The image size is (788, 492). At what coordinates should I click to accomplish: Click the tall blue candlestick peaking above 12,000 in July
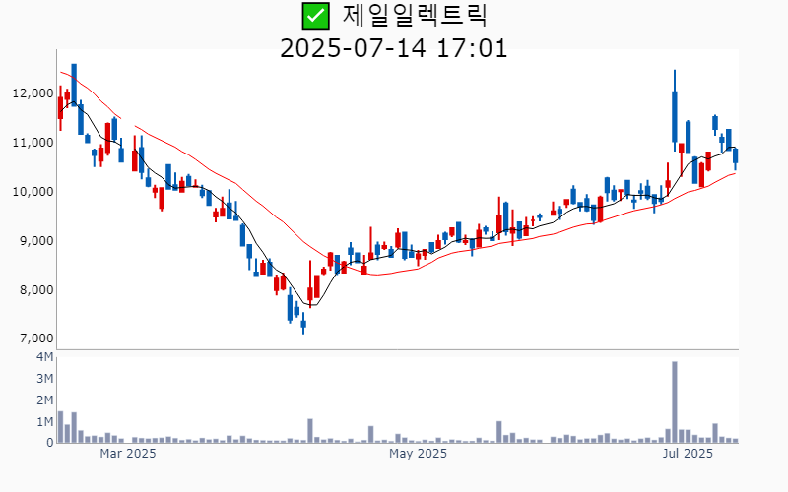[675, 111]
